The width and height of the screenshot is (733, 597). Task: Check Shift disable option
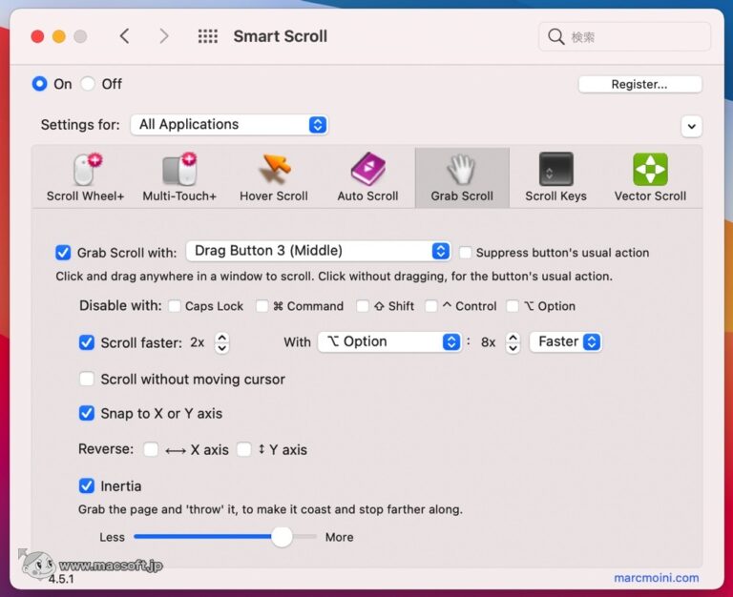pyautogui.click(x=363, y=306)
